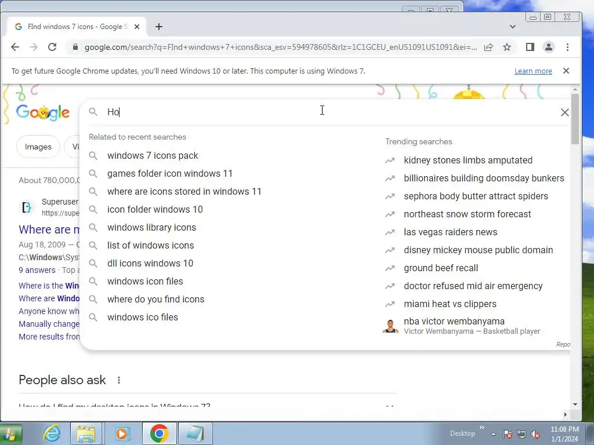Viewport: 594px width, 445px height.
Task: Launch Internet Explorer from the taskbar
Action: pyautogui.click(x=52, y=433)
